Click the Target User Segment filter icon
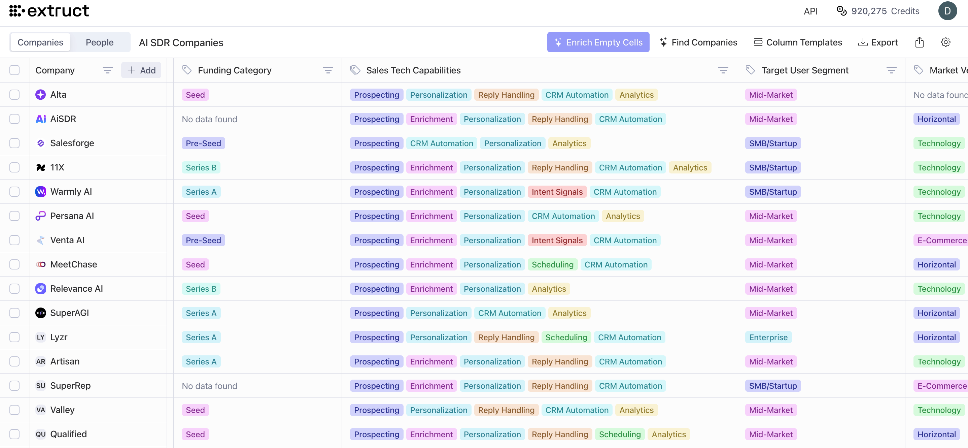968x448 pixels. [x=891, y=70]
